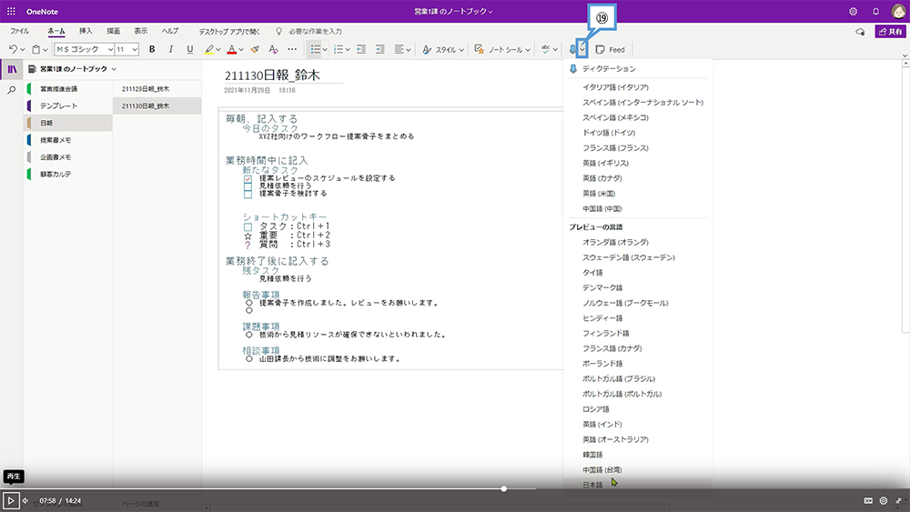Open the search magnifier icon

(11, 90)
